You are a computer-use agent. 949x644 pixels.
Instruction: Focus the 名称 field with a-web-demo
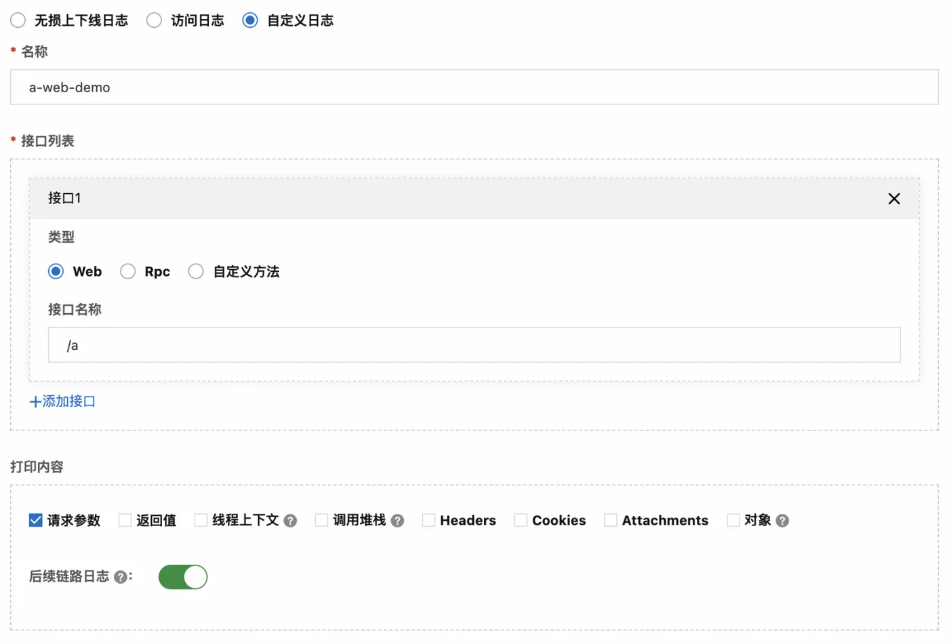tap(474, 87)
